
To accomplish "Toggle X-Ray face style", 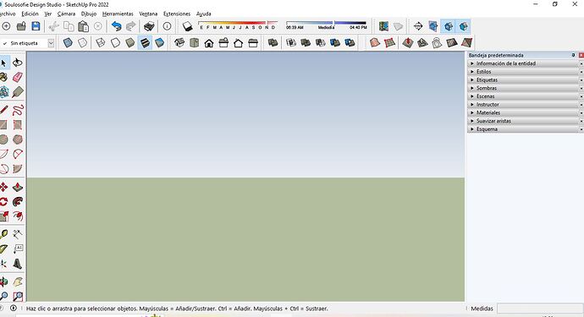I will pyautogui.click(x=68, y=43).
